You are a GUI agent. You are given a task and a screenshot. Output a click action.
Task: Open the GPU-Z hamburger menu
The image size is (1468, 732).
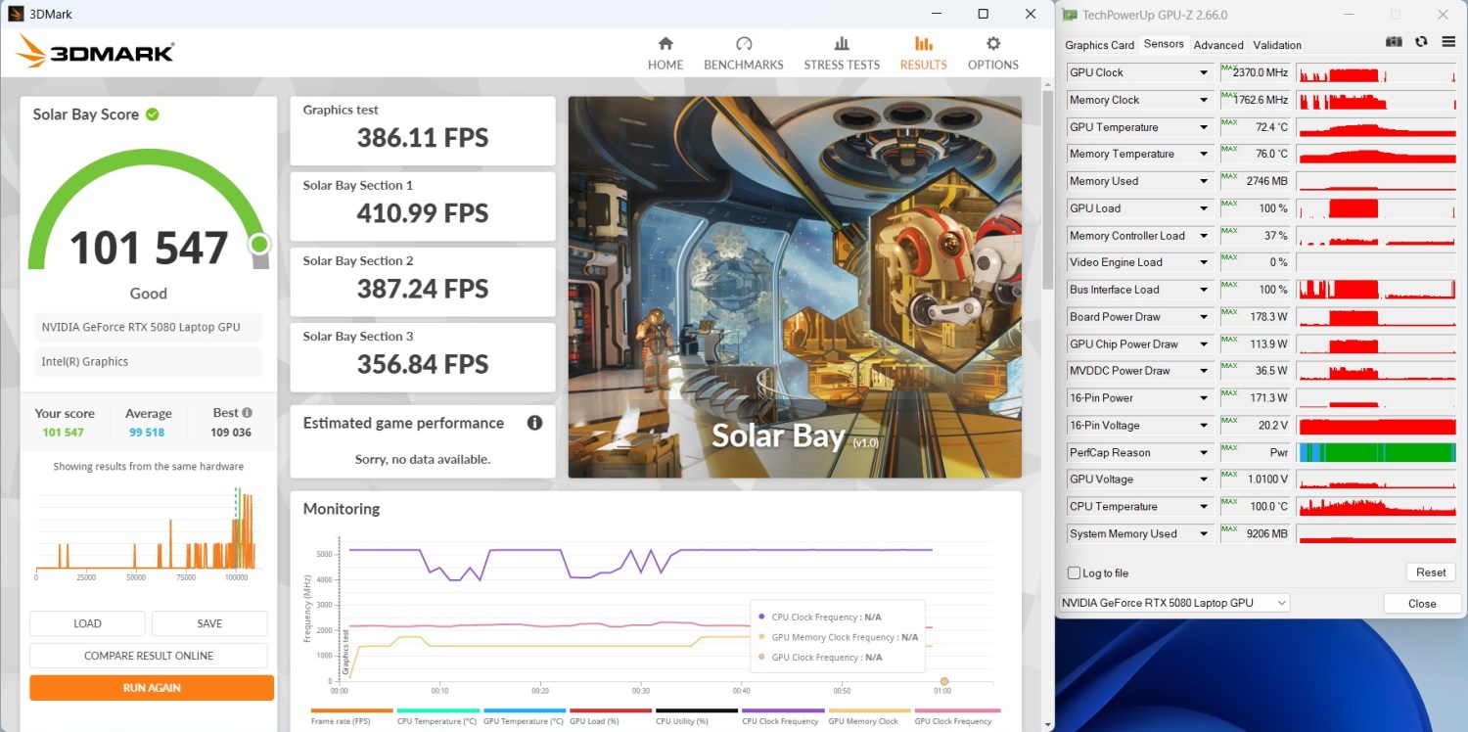pos(1448,42)
